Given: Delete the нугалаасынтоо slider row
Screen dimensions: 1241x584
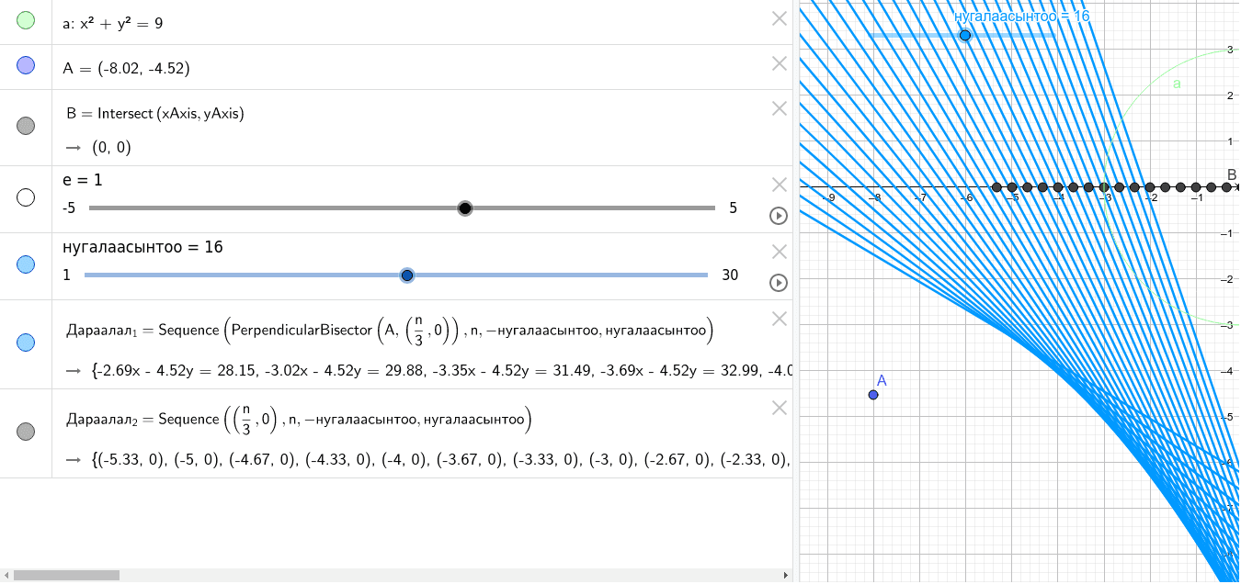Looking at the screenshot, I should coord(780,252).
